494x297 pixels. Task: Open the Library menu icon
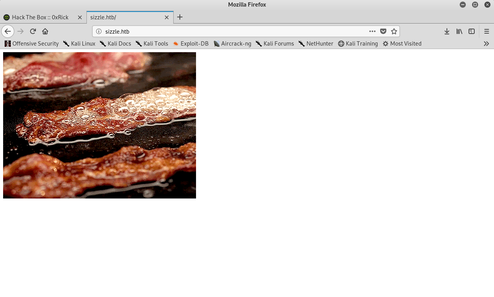[x=459, y=31]
